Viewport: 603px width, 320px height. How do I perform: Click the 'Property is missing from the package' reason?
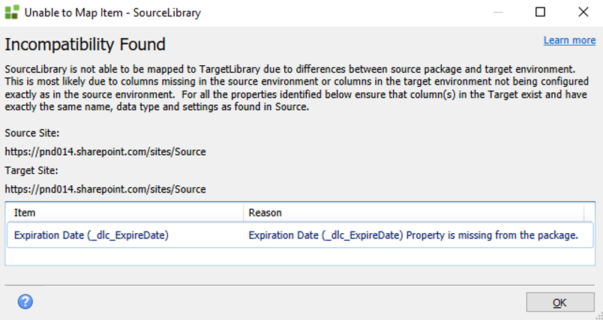(413, 235)
